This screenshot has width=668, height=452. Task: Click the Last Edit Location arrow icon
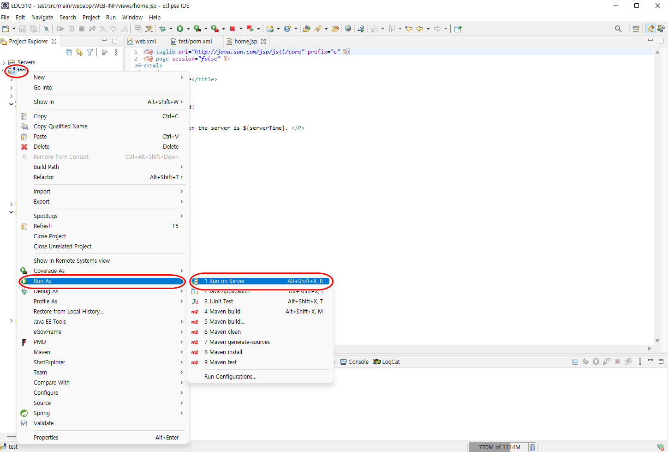click(x=409, y=29)
